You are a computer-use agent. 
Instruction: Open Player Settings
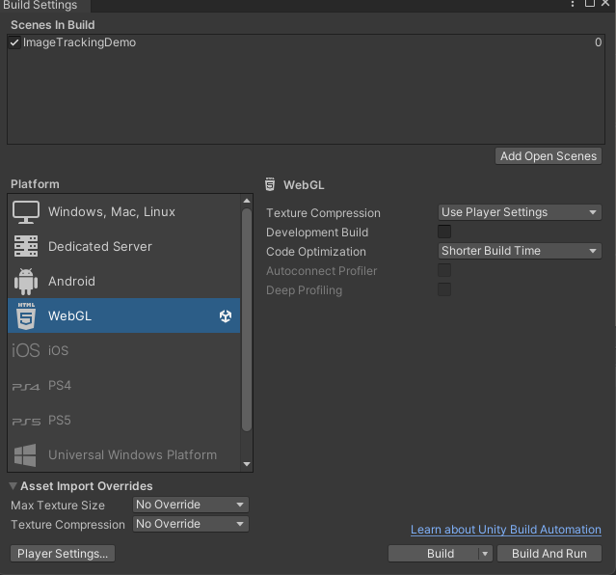click(x=63, y=554)
